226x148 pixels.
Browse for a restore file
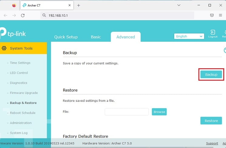(159, 112)
